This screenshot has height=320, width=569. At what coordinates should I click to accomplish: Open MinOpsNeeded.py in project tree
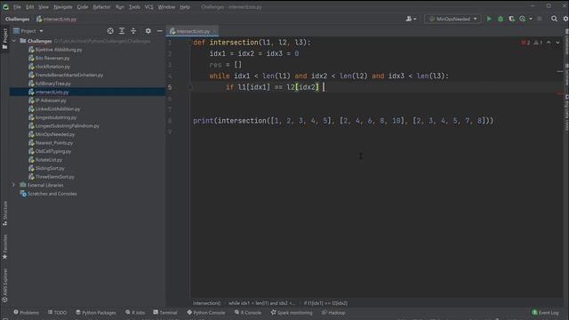[55, 134]
